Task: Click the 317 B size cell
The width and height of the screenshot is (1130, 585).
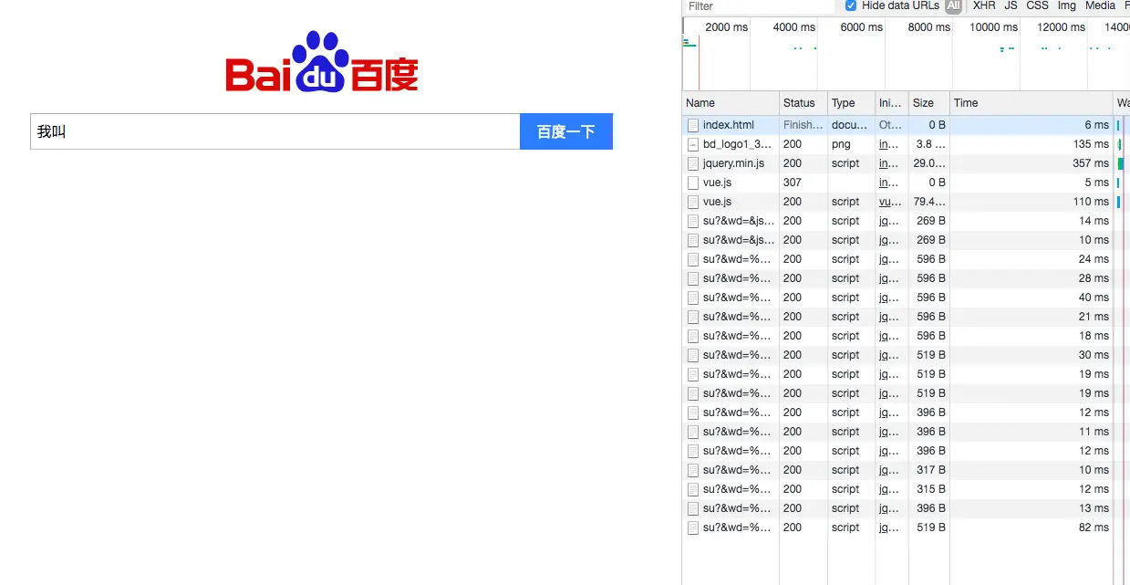Action: [929, 470]
